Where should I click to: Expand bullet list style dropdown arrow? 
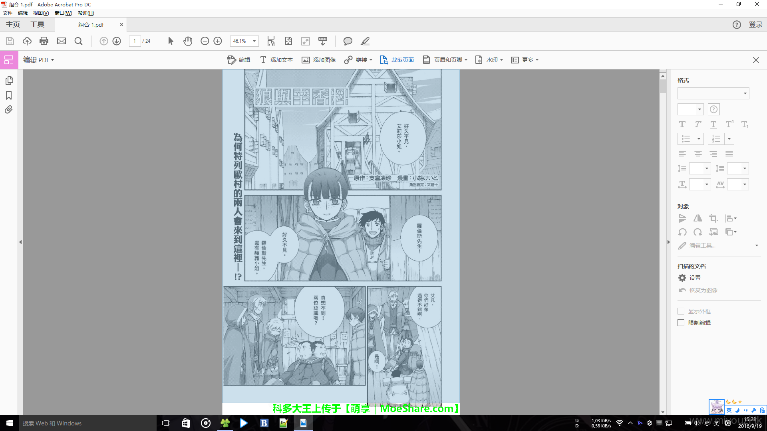699,139
